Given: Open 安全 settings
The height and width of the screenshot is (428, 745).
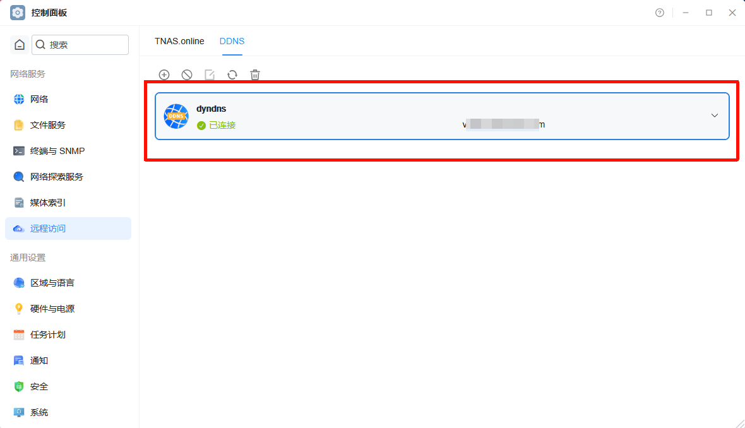Looking at the screenshot, I should [x=68, y=387].
